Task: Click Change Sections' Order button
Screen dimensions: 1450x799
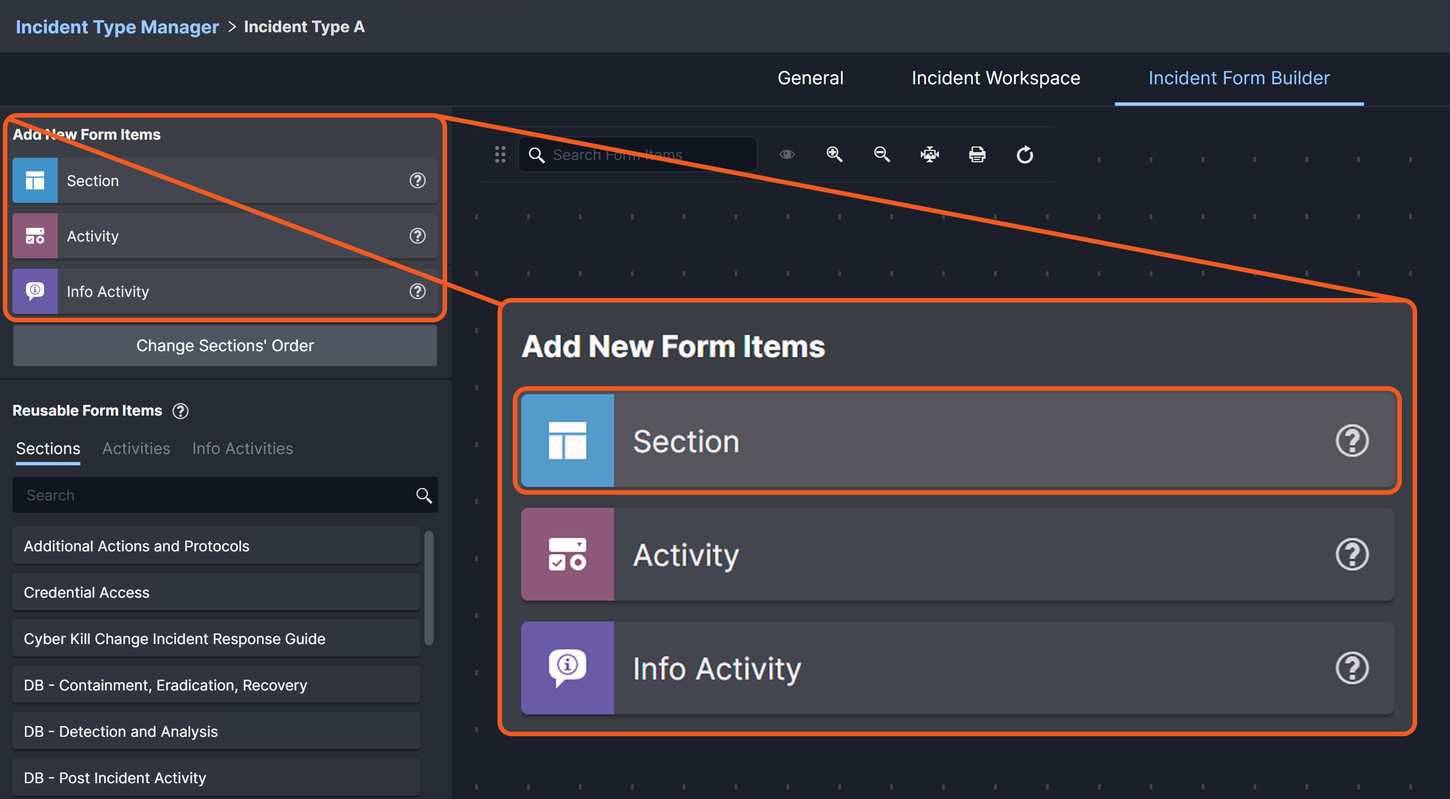Action: click(225, 345)
